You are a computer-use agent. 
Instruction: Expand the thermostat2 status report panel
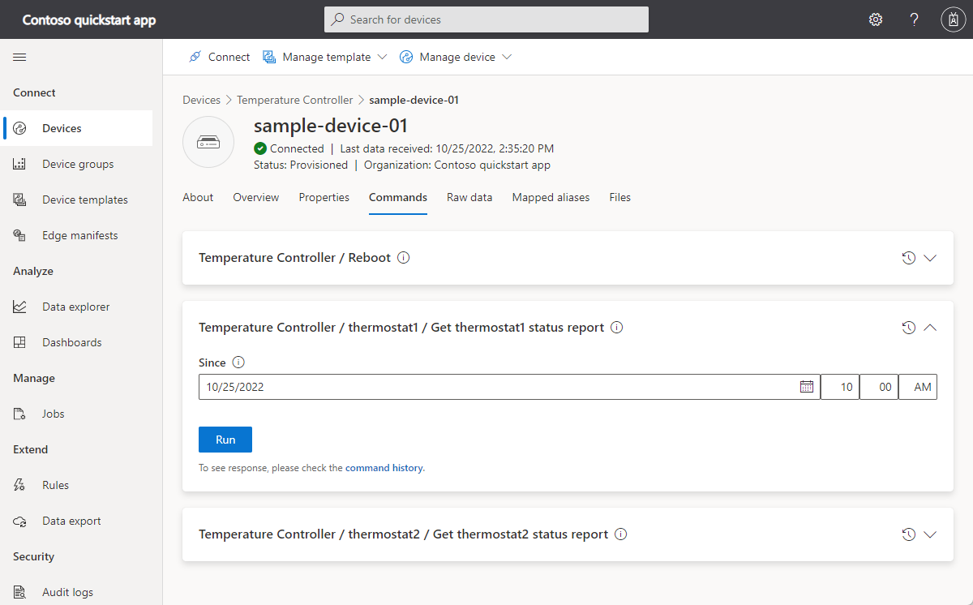pos(930,534)
